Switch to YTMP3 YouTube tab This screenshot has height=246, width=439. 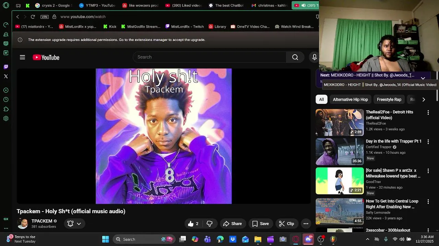pyautogui.click(x=97, y=5)
